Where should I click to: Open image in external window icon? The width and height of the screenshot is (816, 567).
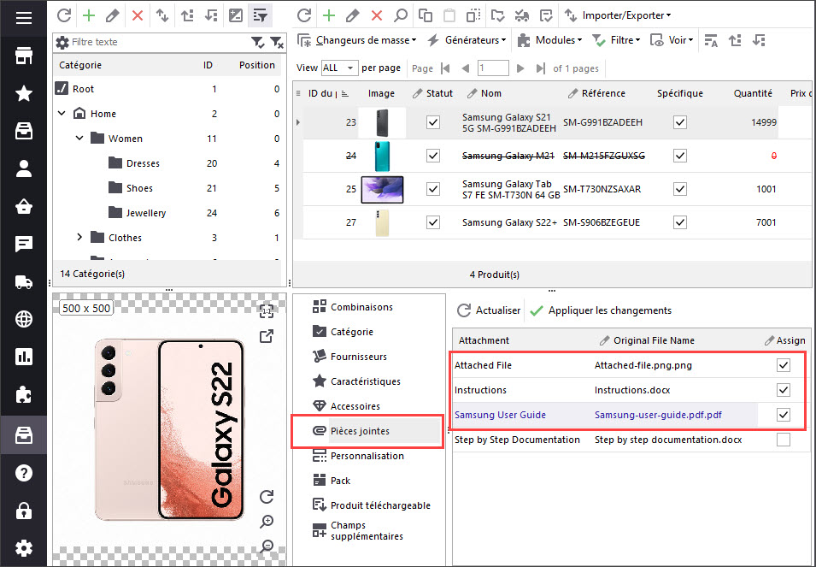pos(267,336)
